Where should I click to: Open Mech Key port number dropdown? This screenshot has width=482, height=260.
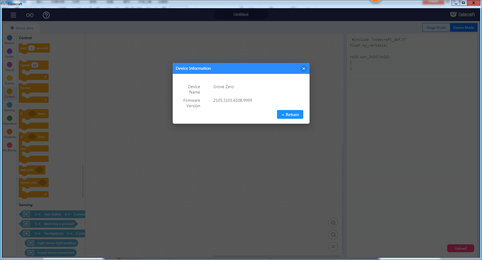coord(37,224)
